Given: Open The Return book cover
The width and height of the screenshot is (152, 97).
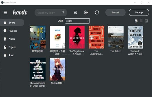Looking at the screenshot, I should [x=116, y=37].
